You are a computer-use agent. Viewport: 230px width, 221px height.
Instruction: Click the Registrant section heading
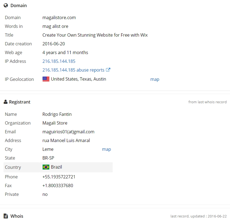20,102
